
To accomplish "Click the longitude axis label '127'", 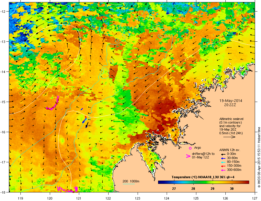I will (x=255, y=198).
